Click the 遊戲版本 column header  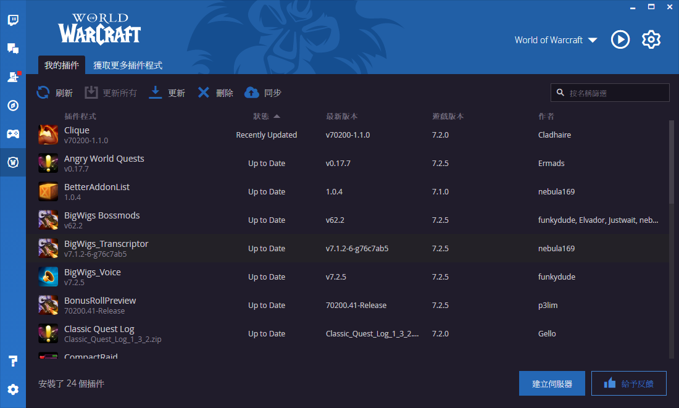click(x=448, y=116)
